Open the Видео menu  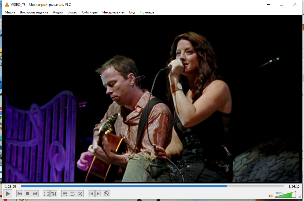[x=72, y=12]
